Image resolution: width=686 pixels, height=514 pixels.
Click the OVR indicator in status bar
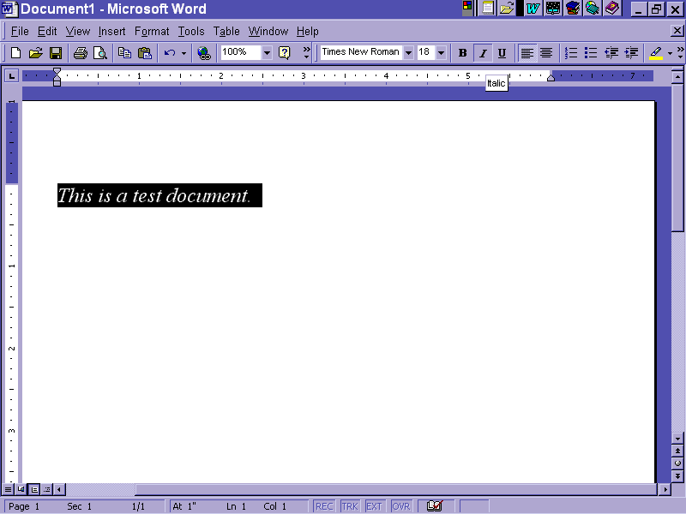[x=401, y=506]
